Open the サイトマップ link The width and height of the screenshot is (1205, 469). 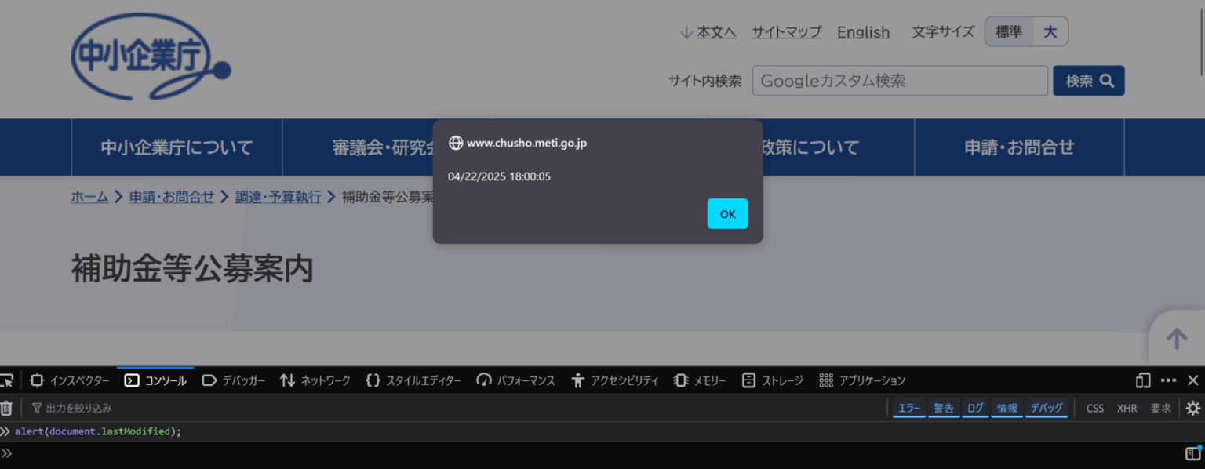[786, 31]
